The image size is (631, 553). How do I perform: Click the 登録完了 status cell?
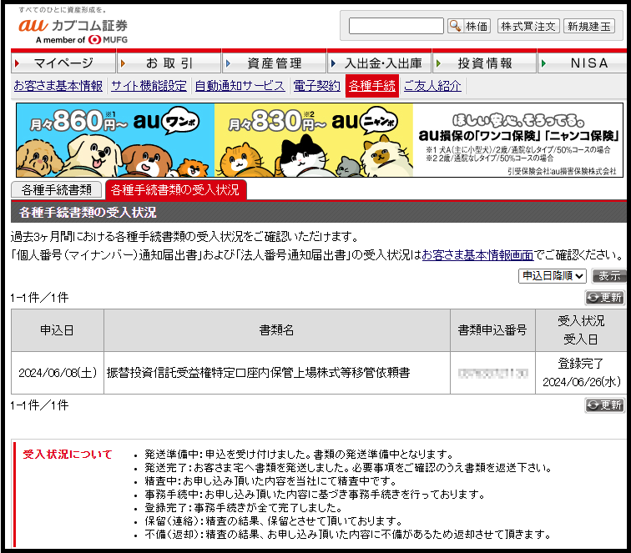pos(581,373)
